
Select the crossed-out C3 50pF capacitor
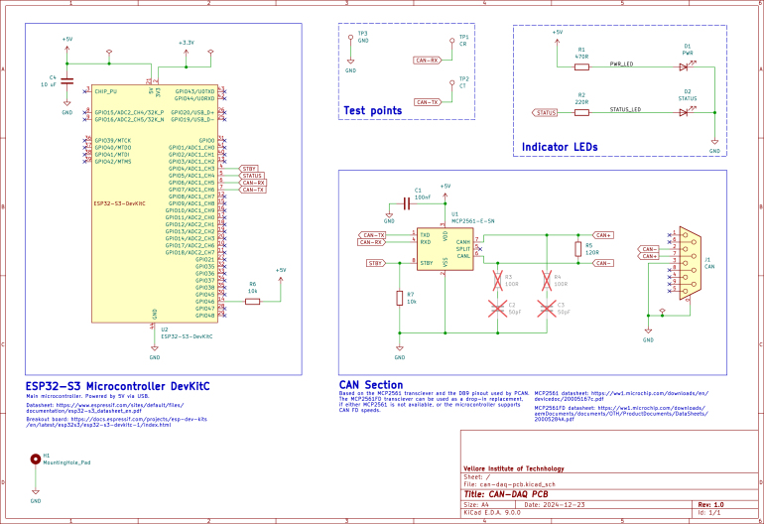(x=547, y=309)
